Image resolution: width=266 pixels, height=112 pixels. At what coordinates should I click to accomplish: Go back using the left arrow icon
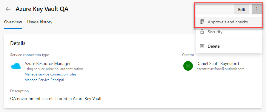tap(8, 9)
